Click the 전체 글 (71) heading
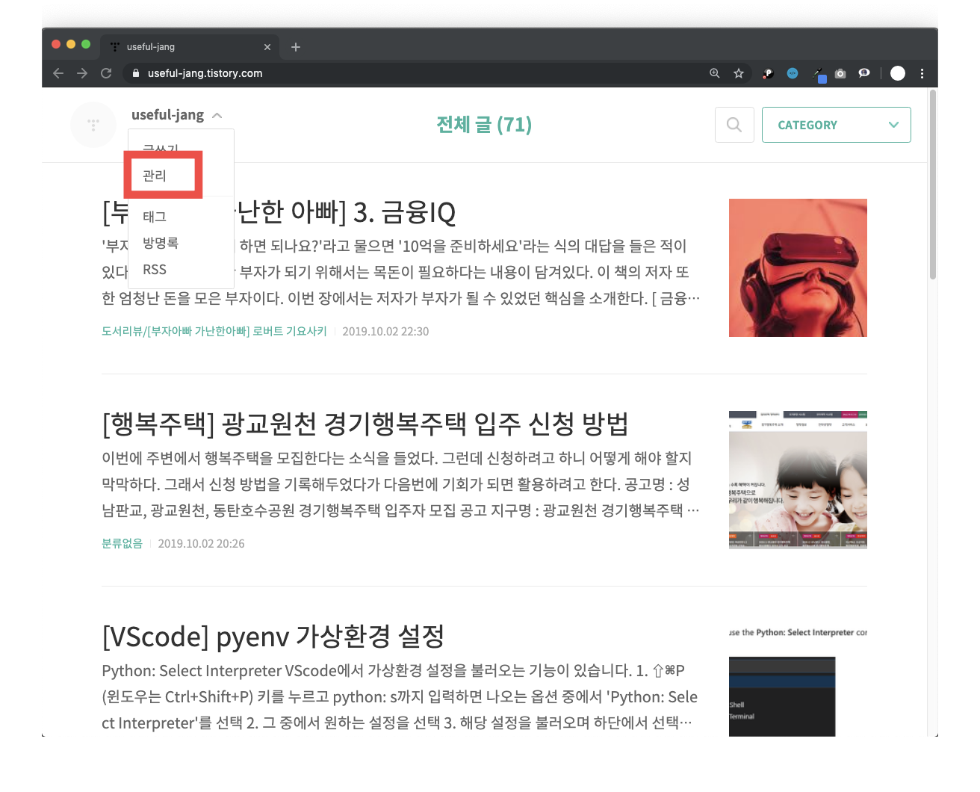 (484, 125)
